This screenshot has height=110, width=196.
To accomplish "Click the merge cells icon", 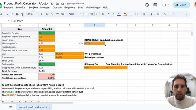I will pyautogui.click(x=137, y=14).
